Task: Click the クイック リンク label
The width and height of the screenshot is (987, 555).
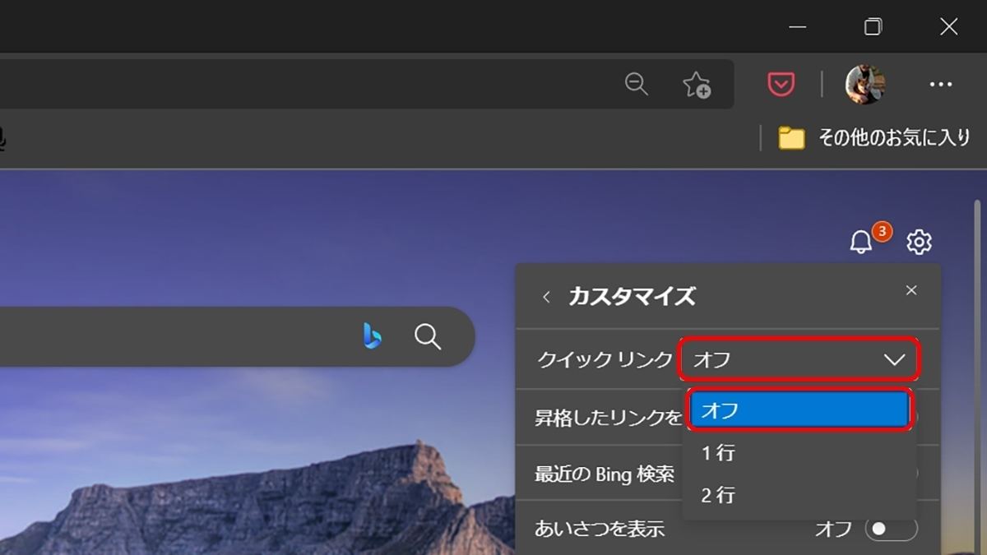Action: coord(605,359)
